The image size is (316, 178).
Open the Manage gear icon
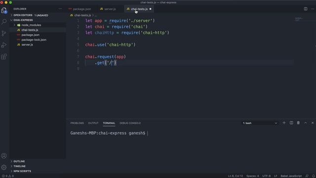4,167
